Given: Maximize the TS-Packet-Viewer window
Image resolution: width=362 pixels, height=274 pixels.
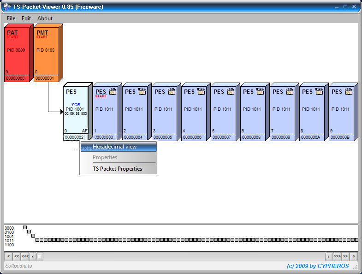Looking at the screenshot, I should (x=345, y=7).
